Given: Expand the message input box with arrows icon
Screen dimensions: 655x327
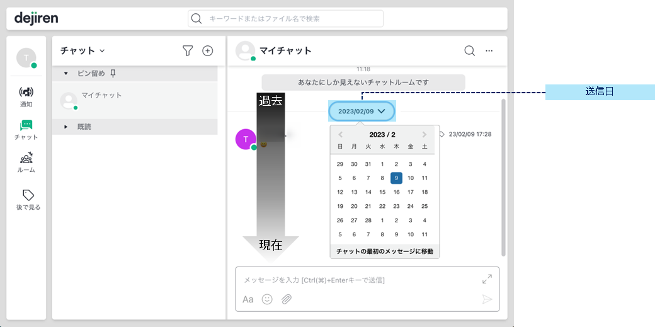Looking at the screenshot, I should point(487,279).
